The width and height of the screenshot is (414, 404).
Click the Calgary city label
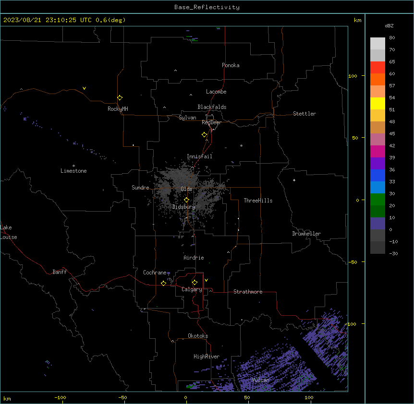click(x=192, y=289)
